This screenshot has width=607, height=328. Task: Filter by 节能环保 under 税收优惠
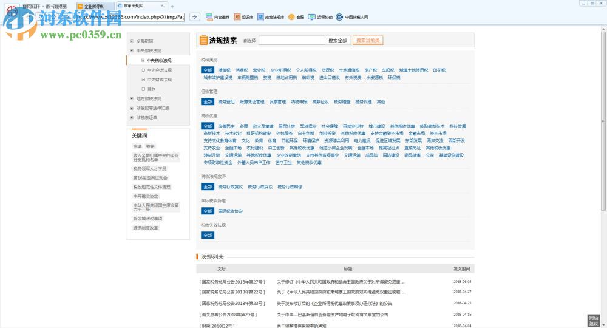(290, 140)
